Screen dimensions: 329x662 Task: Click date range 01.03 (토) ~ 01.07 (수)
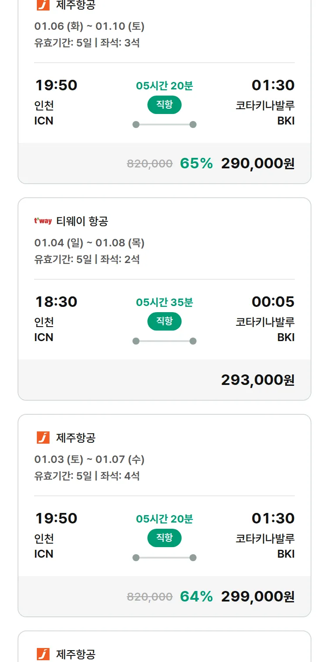pyautogui.click(x=89, y=459)
